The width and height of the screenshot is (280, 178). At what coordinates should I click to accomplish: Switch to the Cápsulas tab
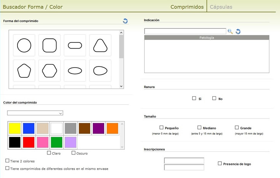point(221,7)
